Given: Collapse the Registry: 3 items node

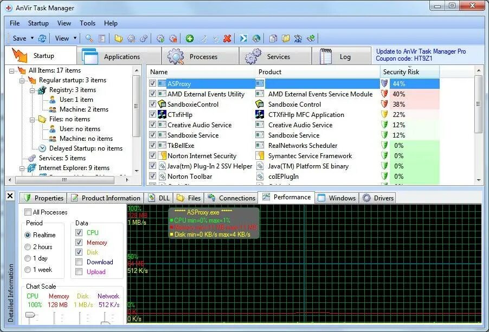Looking at the screenshot, I should [x=32, y=90].
